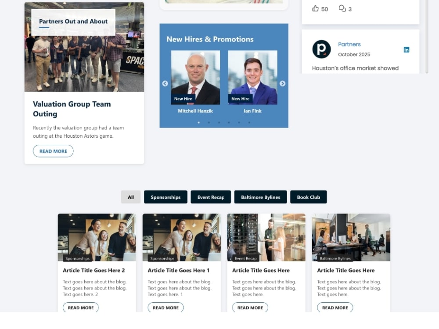Screen dimensions: 439x329
Task: Click the Mitchell Hanzik name label
Action: pyautogui.click(x=195, y=111)
